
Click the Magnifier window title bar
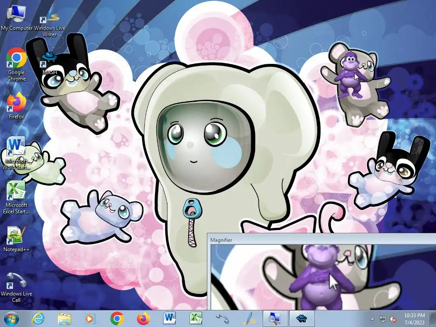pos(322,240)
